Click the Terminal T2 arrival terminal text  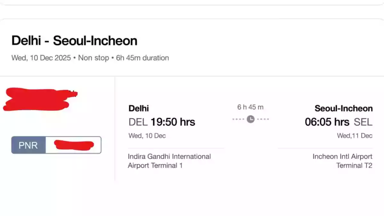point(354,165)
